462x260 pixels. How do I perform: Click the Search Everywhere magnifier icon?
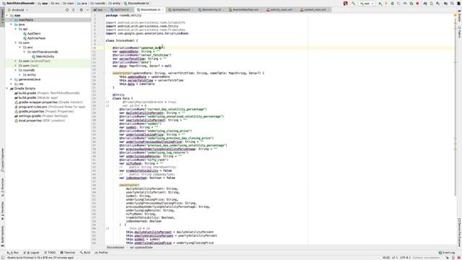tap(452, 4)
